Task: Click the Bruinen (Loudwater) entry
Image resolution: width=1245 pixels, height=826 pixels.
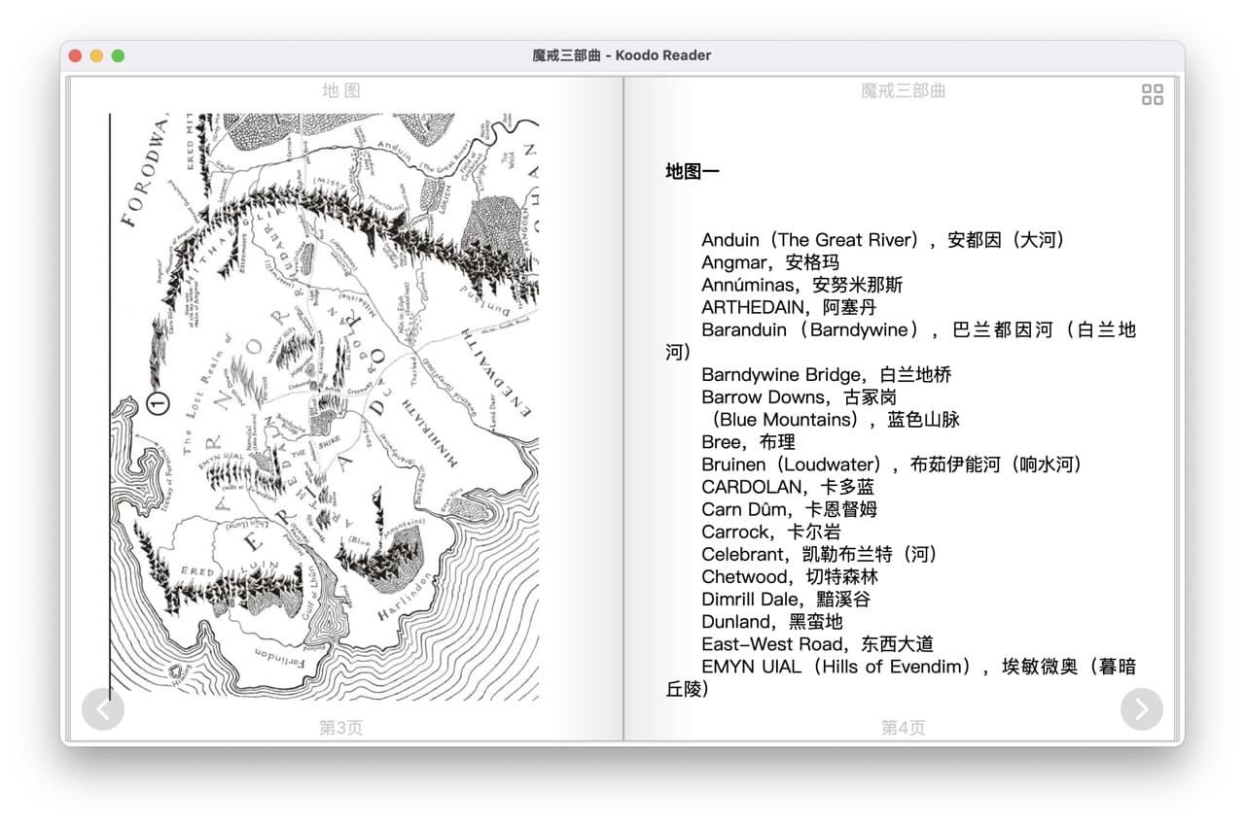Action: point(893,464)
